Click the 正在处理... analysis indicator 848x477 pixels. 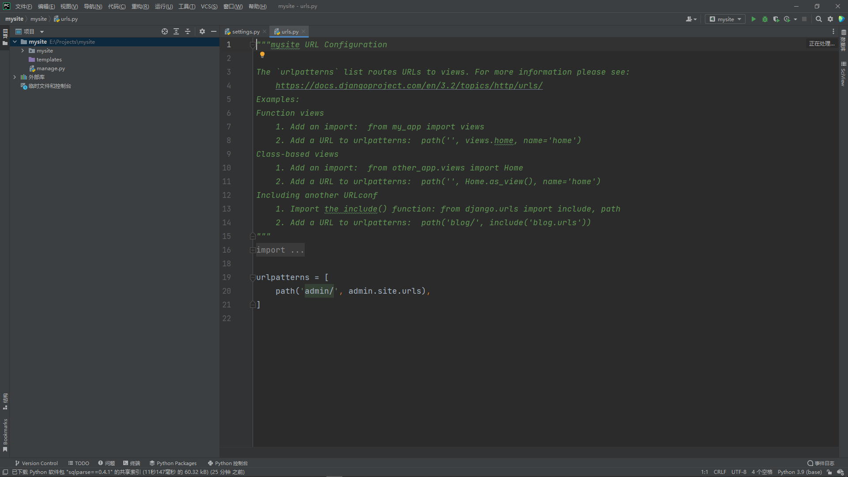(x=821, y=44)
